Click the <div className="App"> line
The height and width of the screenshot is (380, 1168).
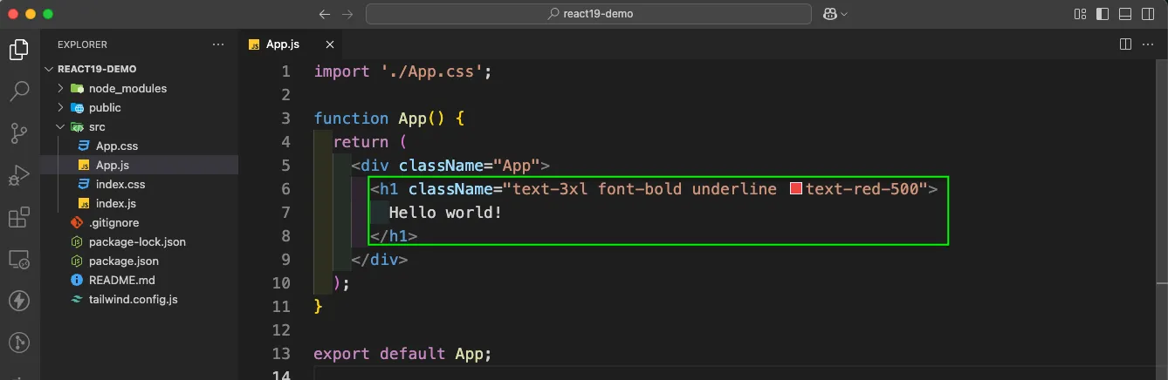coord(450,166)
